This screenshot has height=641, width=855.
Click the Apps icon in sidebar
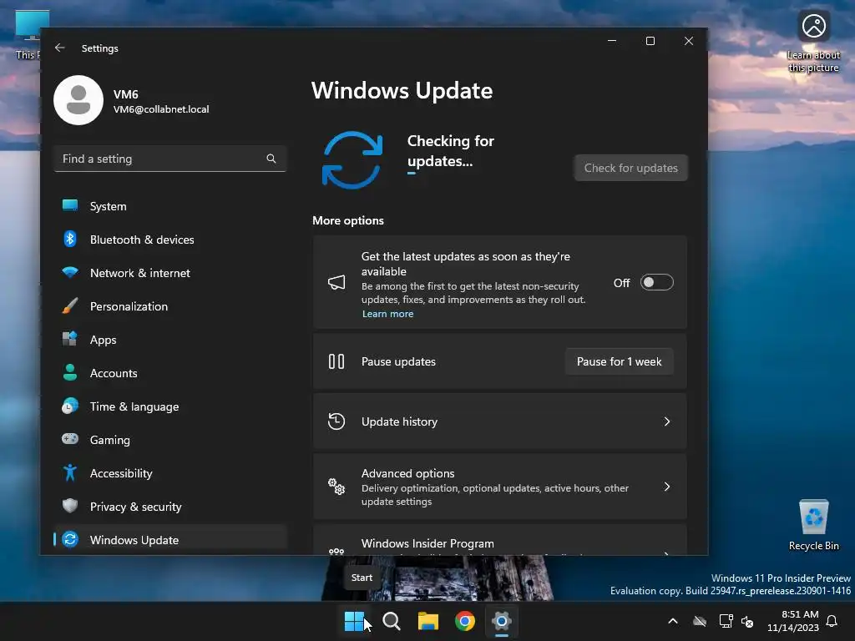70,339
